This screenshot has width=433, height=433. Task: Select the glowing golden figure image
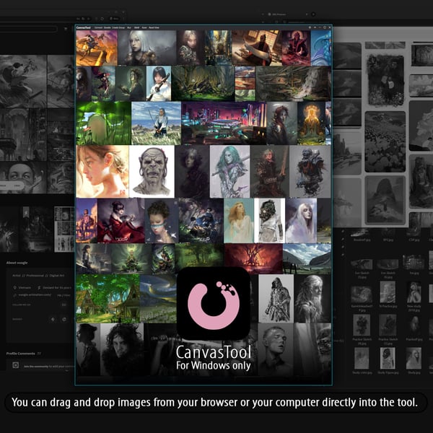(x=311, y=123)
